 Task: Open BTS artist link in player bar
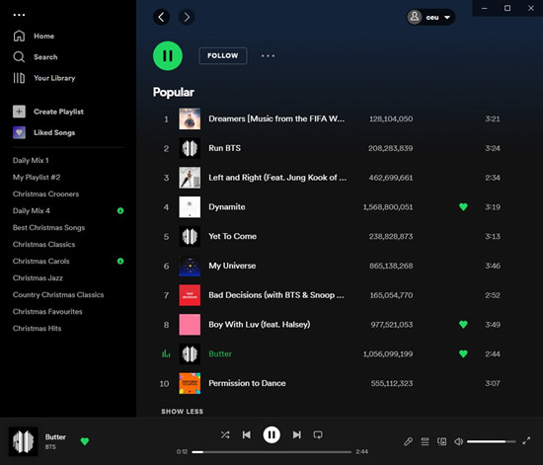50,447
